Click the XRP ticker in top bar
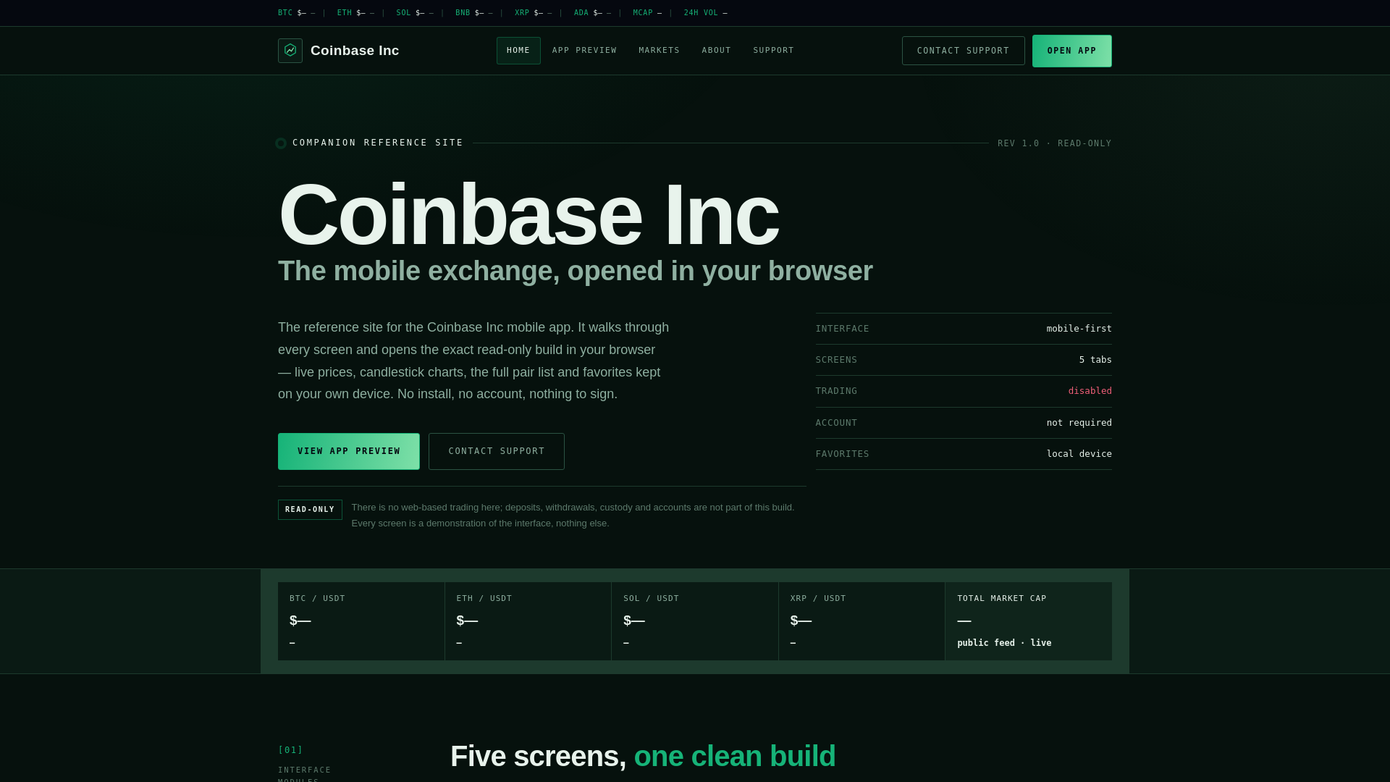 point(534,13)
